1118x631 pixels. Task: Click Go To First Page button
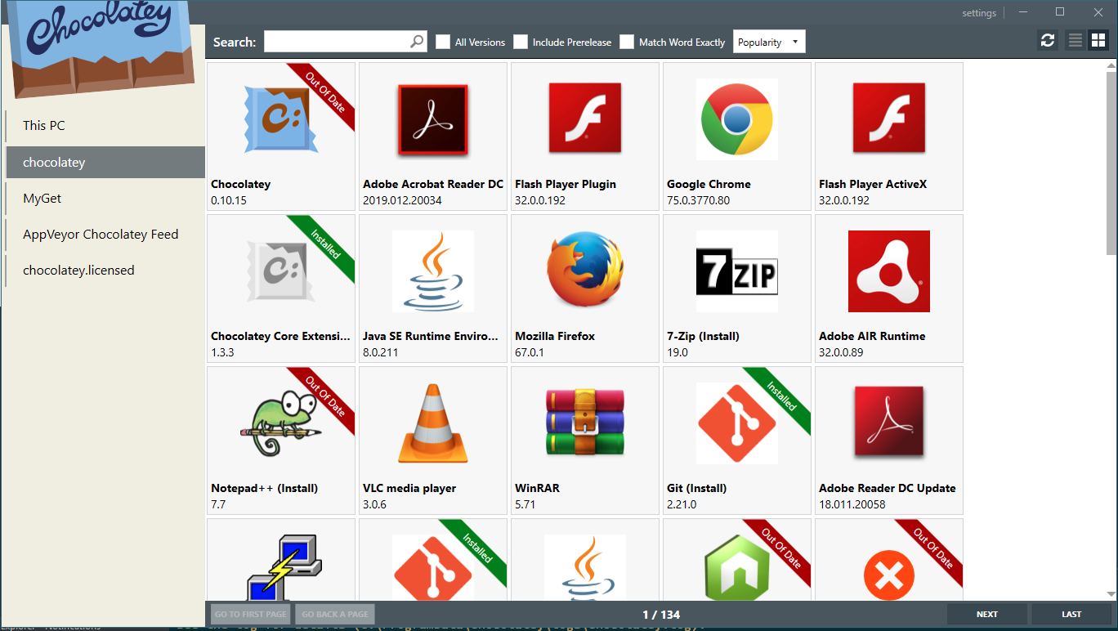[250, 614]
